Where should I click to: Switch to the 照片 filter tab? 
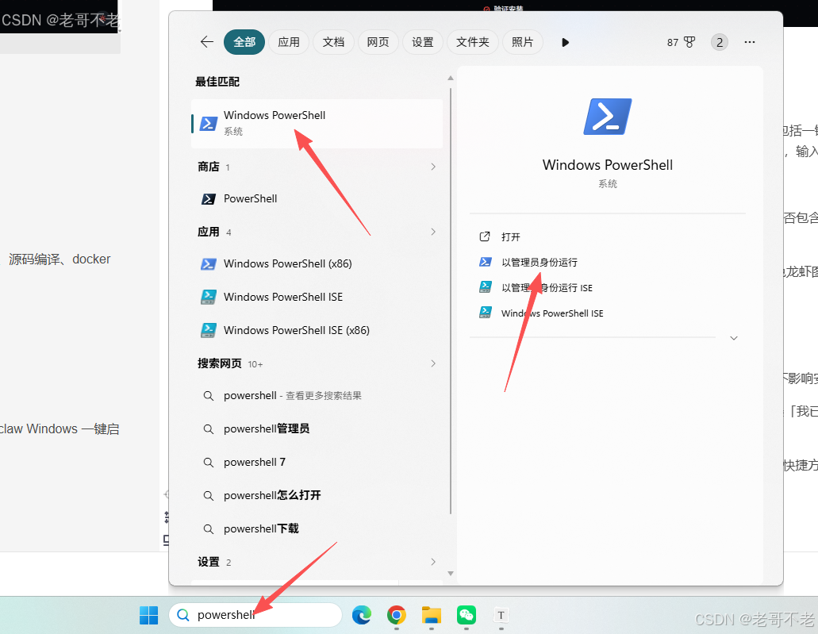tap(522, 42)
